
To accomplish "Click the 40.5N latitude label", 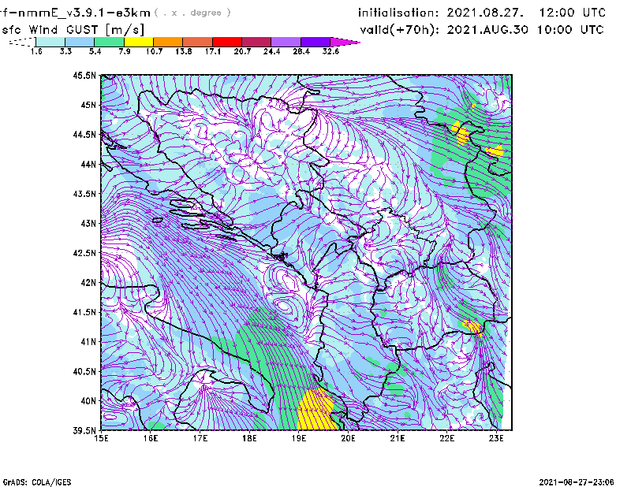I will [84, 372].
